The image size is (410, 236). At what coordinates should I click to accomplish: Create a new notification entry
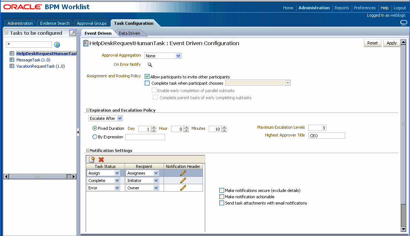(91, 159)
